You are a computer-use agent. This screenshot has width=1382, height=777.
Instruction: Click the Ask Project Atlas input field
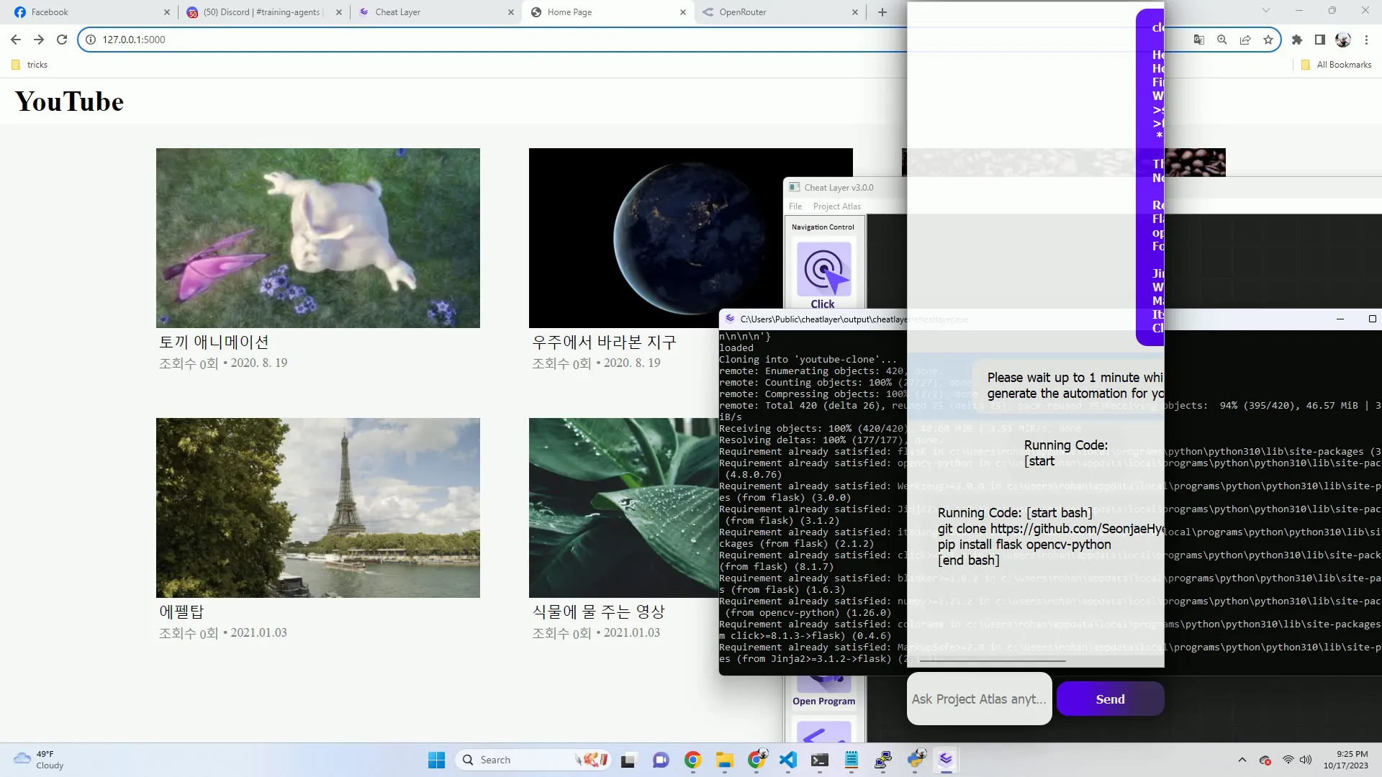(x=979, y=699)
